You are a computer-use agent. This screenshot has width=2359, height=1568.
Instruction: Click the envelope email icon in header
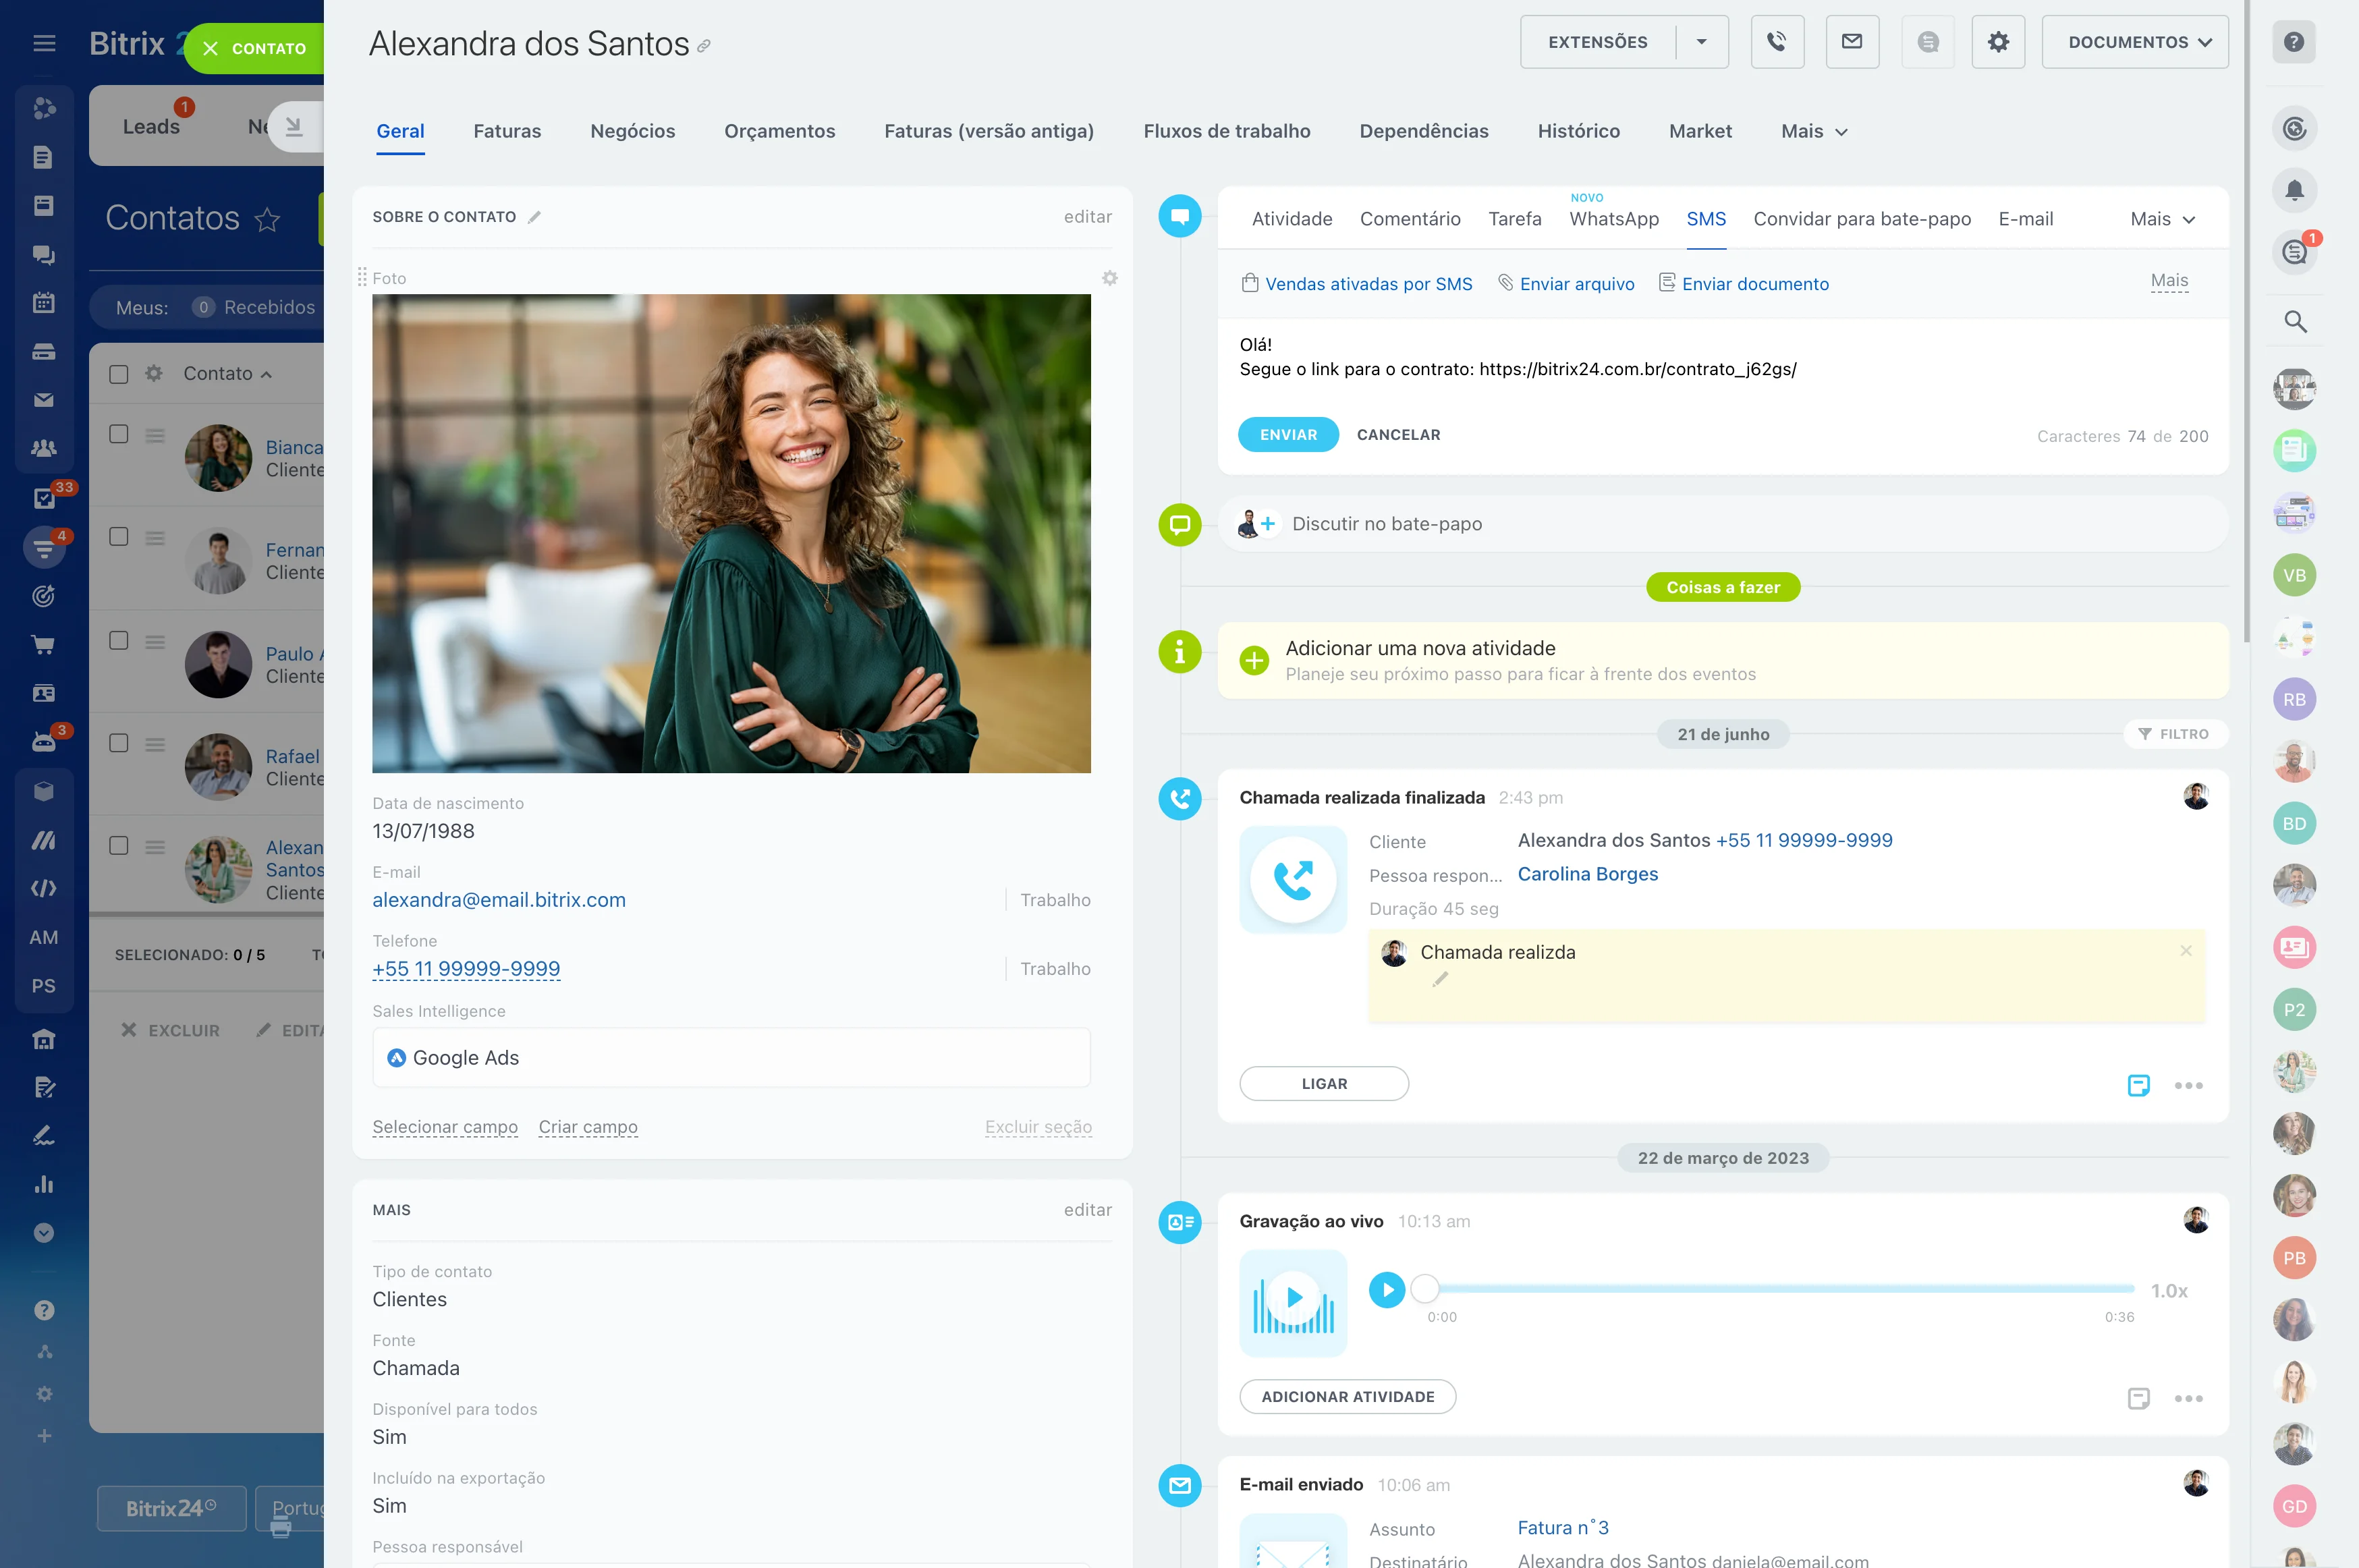[1851, 42]
